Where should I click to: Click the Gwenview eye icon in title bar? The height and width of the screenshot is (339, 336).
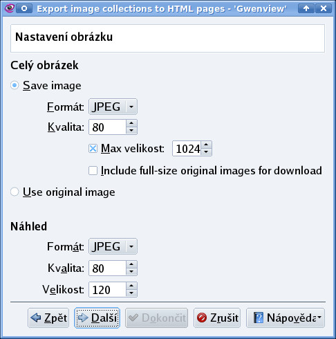click(x=10, y=8)
